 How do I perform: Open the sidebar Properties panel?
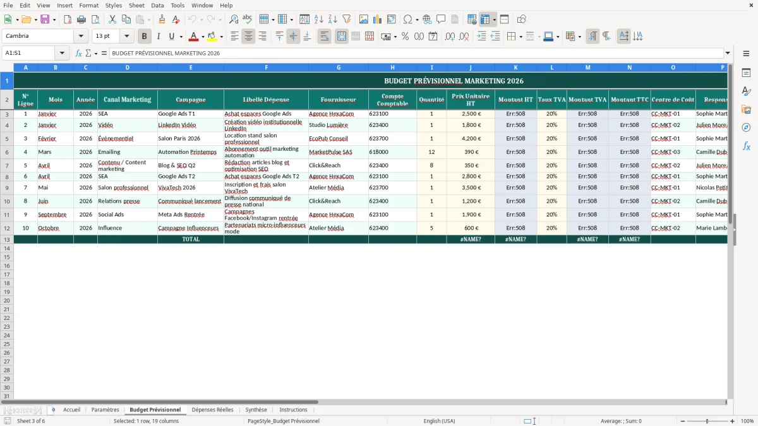[746, 73]
